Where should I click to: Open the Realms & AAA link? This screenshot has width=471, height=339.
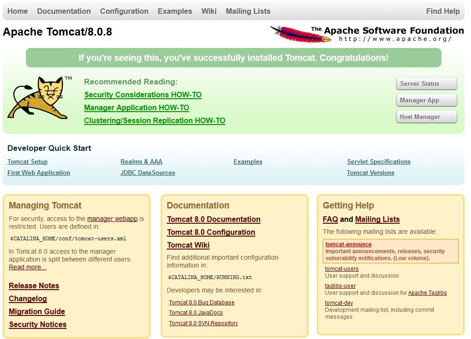click(141, 162)
